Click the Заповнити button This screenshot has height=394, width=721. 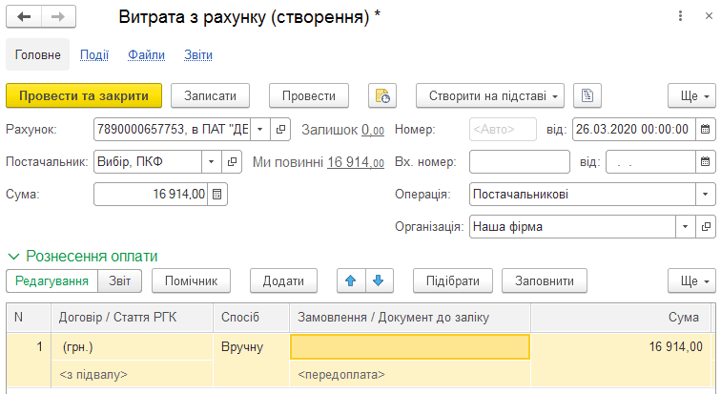(545, 280)
